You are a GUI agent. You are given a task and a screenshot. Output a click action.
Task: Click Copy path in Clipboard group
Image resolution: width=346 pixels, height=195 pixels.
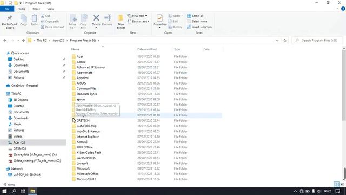[50, 22]
